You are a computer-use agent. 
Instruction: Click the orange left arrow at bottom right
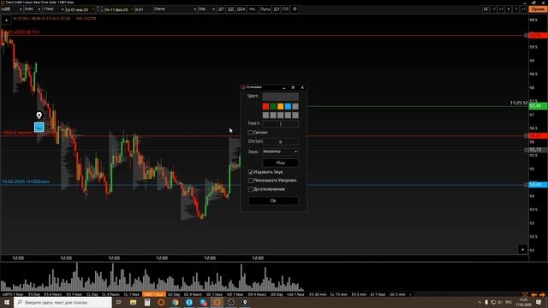pyautogui.click(x=533, y=294)
